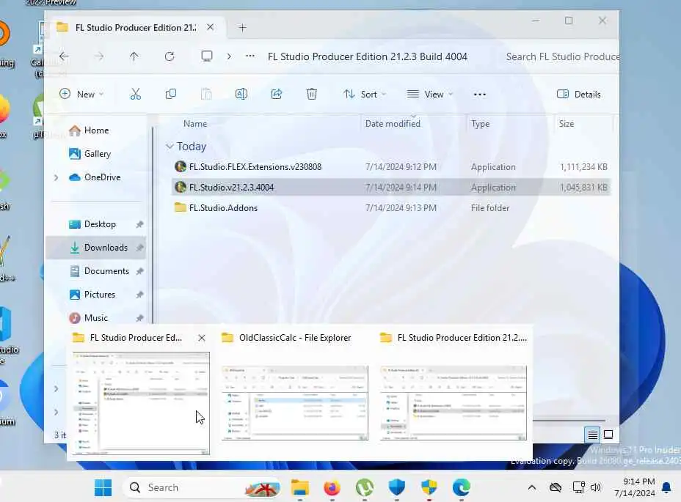Select FL.Studio.v21.2.3.4004 application file
The height and width of the screenshot is (502, 681).
point(391,188)
